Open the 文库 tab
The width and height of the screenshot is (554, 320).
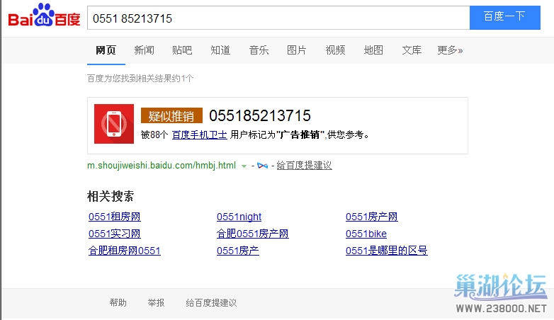[412, 50]
